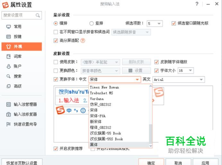Click the punctuation icon in preview toolbar

click(x=76, y=110)
